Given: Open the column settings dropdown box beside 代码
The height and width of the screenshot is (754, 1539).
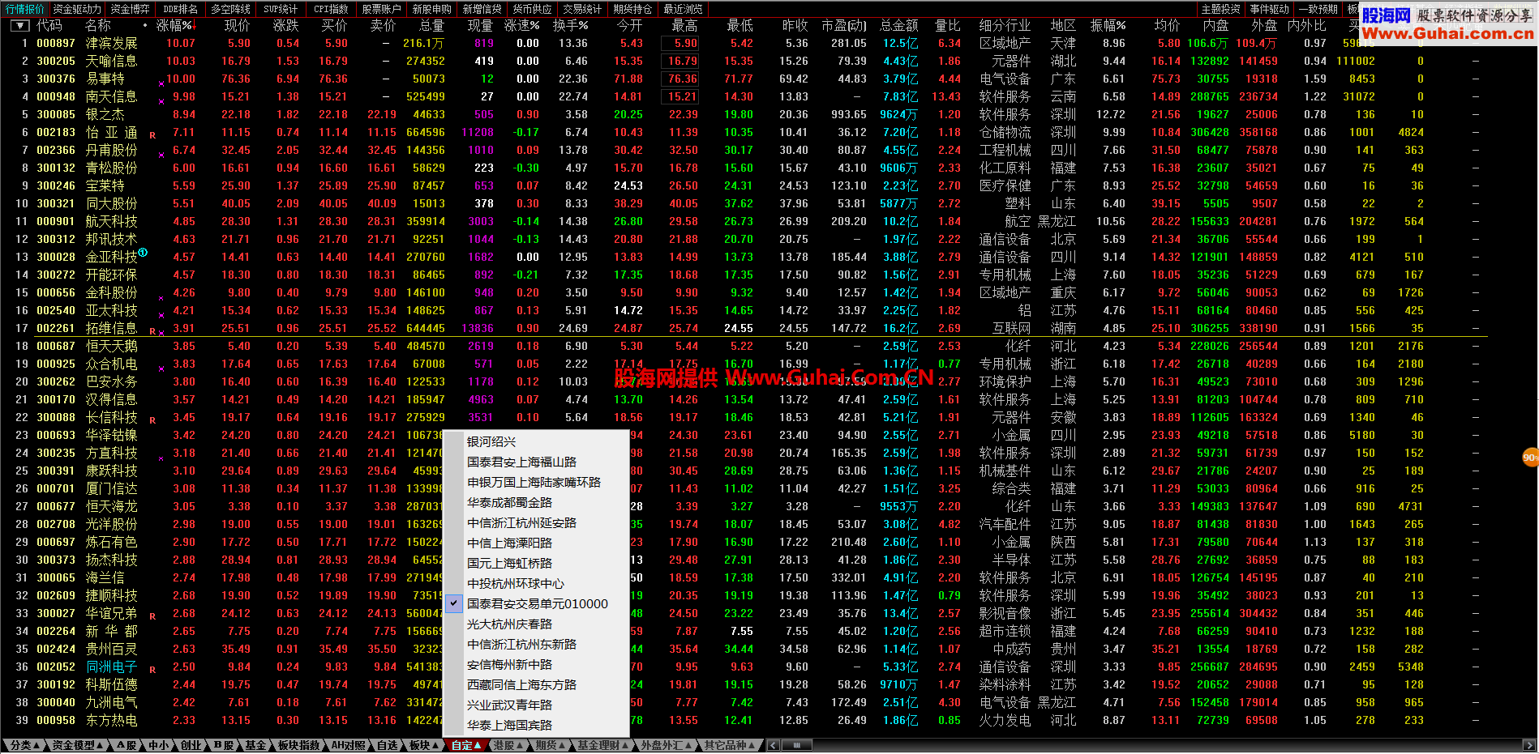Looking at the screenshot, I should tap(19, 26).
